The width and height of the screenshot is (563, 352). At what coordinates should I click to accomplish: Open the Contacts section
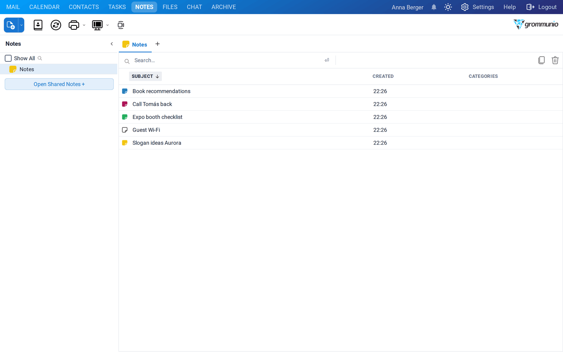coord(84,7)
